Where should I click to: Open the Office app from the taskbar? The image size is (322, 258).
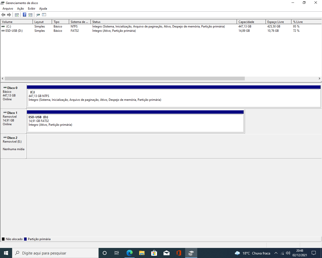click(179, 253)
